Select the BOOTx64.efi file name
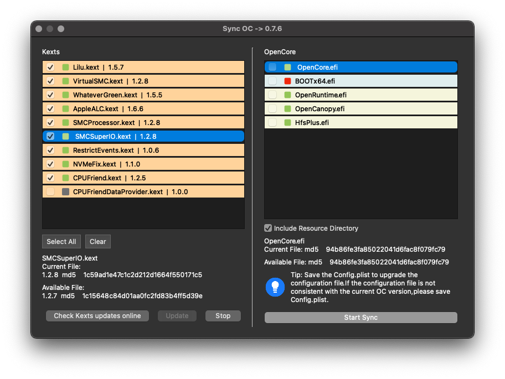 click(x=315, y=81)
